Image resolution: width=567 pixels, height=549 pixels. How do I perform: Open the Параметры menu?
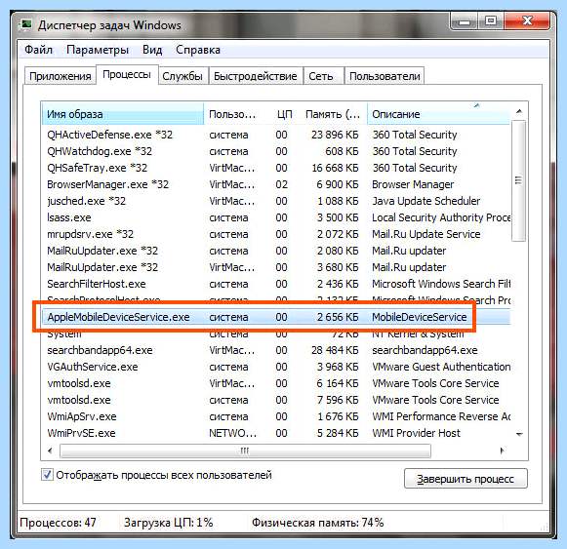[98, 50]
